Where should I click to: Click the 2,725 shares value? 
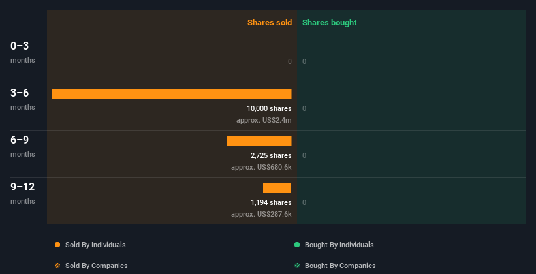click(271, 155)
